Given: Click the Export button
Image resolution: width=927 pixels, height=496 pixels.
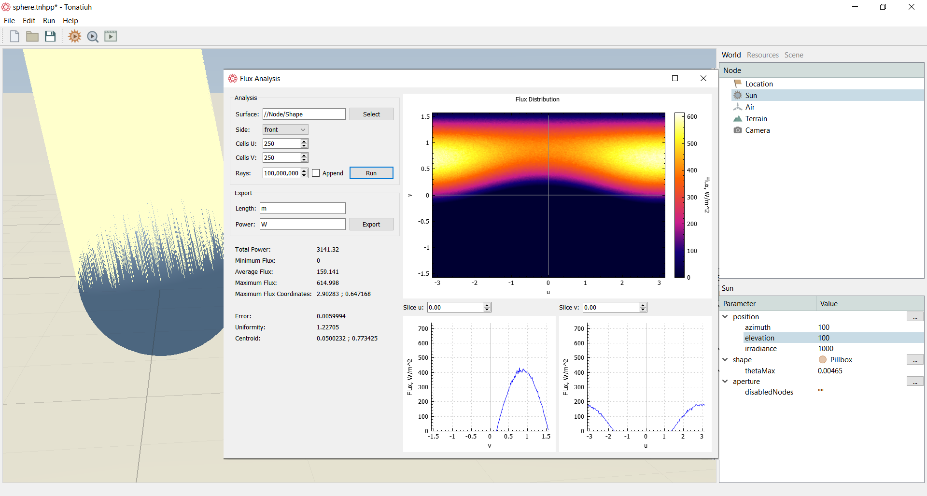Looking at the screenshot, I should point(371,224).
